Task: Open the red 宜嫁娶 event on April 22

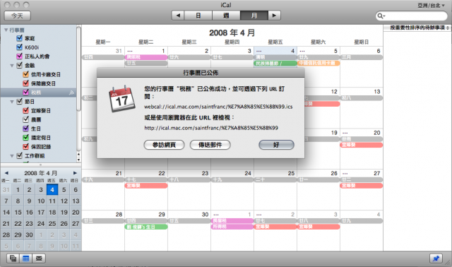Action: click(x=146, y=186)
